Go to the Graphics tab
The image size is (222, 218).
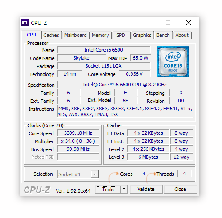pos(142,35)
